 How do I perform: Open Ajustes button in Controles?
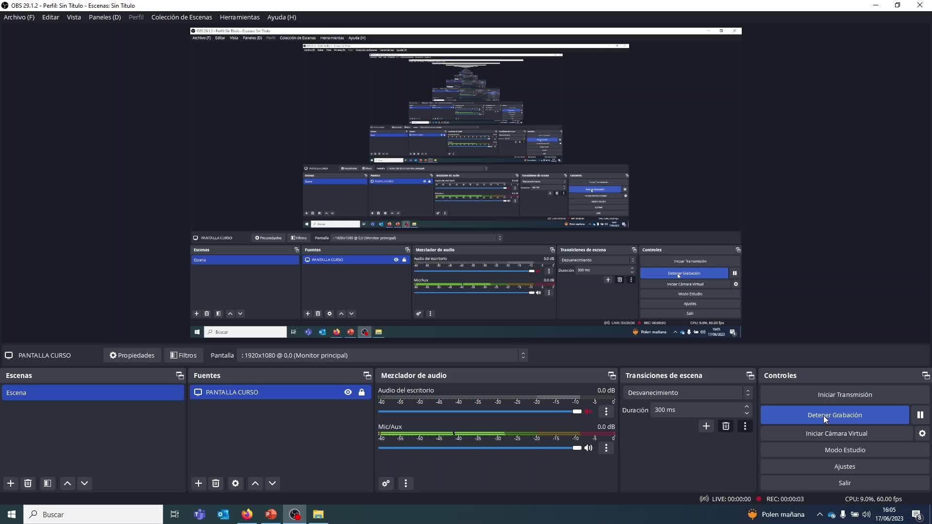point(844,466)
